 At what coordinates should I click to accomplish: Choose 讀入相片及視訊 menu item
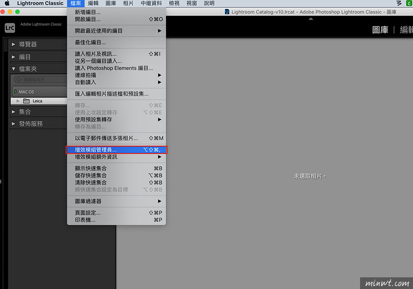(x=117, y=54)
